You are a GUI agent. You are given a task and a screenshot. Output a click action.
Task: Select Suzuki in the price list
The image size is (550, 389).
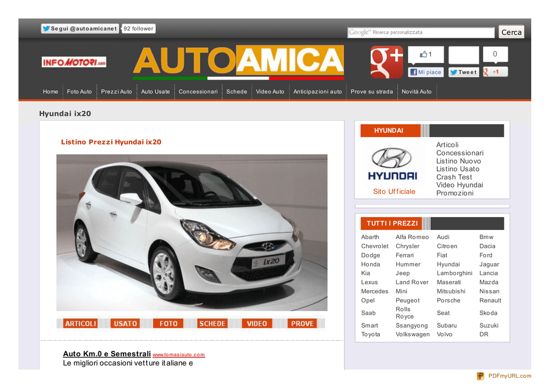(x=489, y=326)
